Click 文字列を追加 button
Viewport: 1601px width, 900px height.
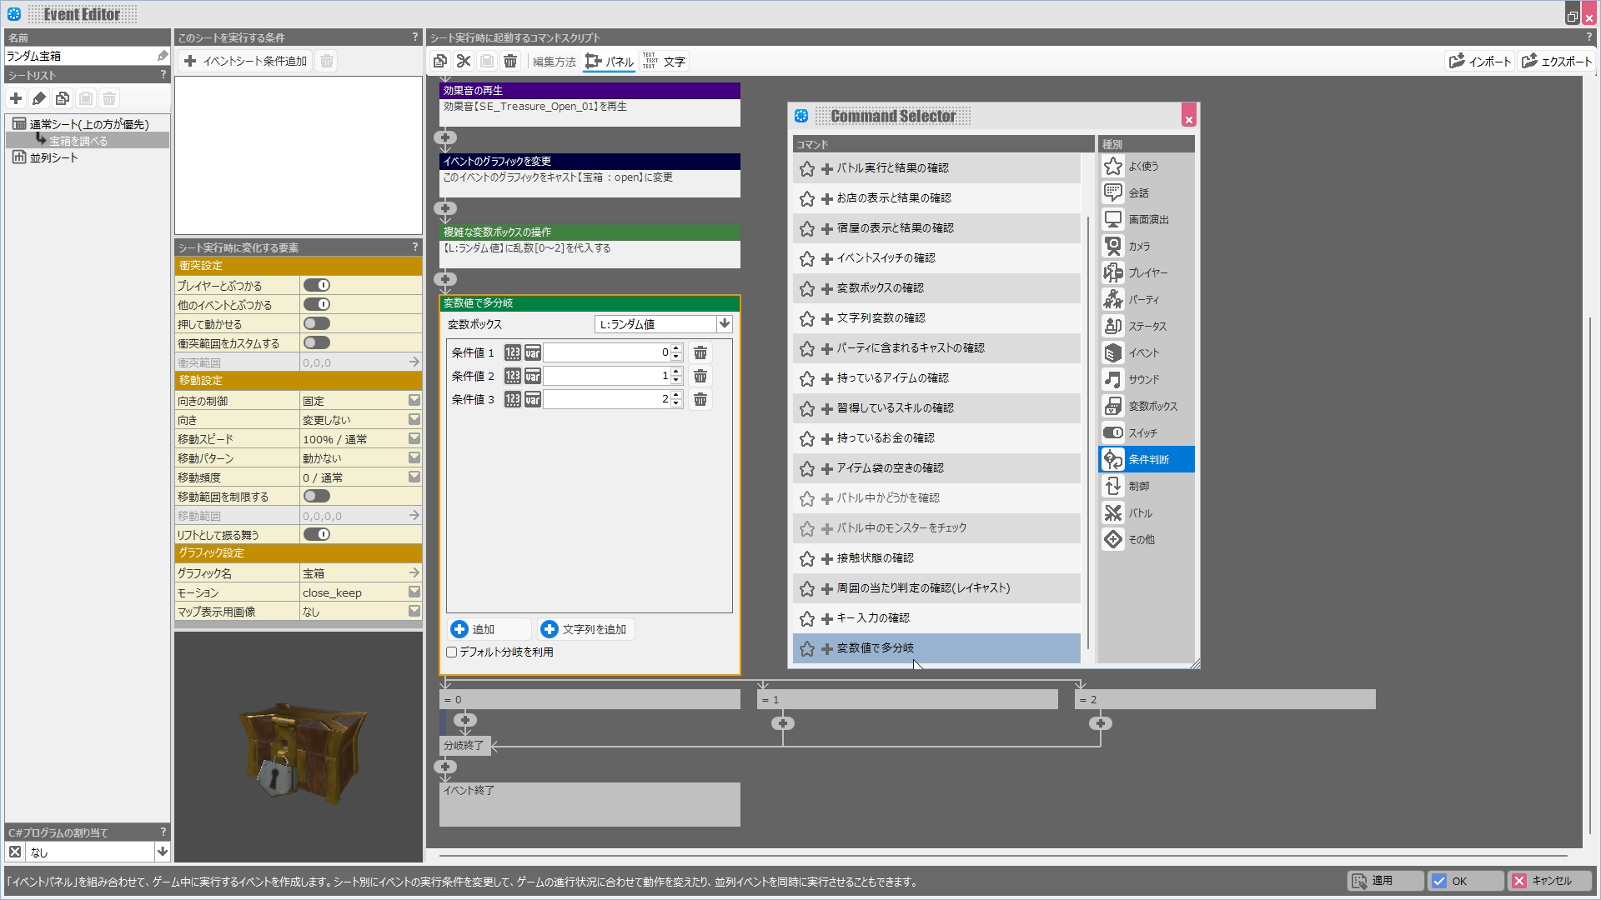click(x=586, y=629)
